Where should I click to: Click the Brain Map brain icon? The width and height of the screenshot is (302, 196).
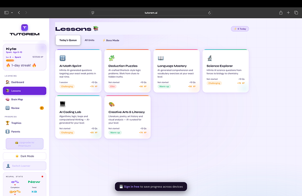tap(8, 99)
